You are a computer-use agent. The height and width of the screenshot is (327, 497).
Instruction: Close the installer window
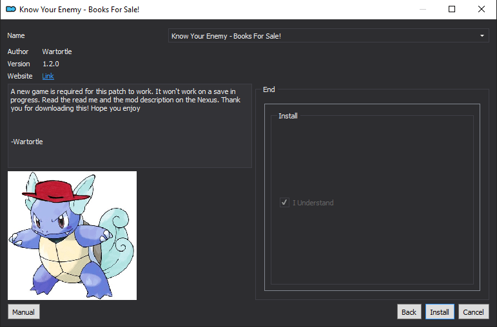click(x=481, y=9)
